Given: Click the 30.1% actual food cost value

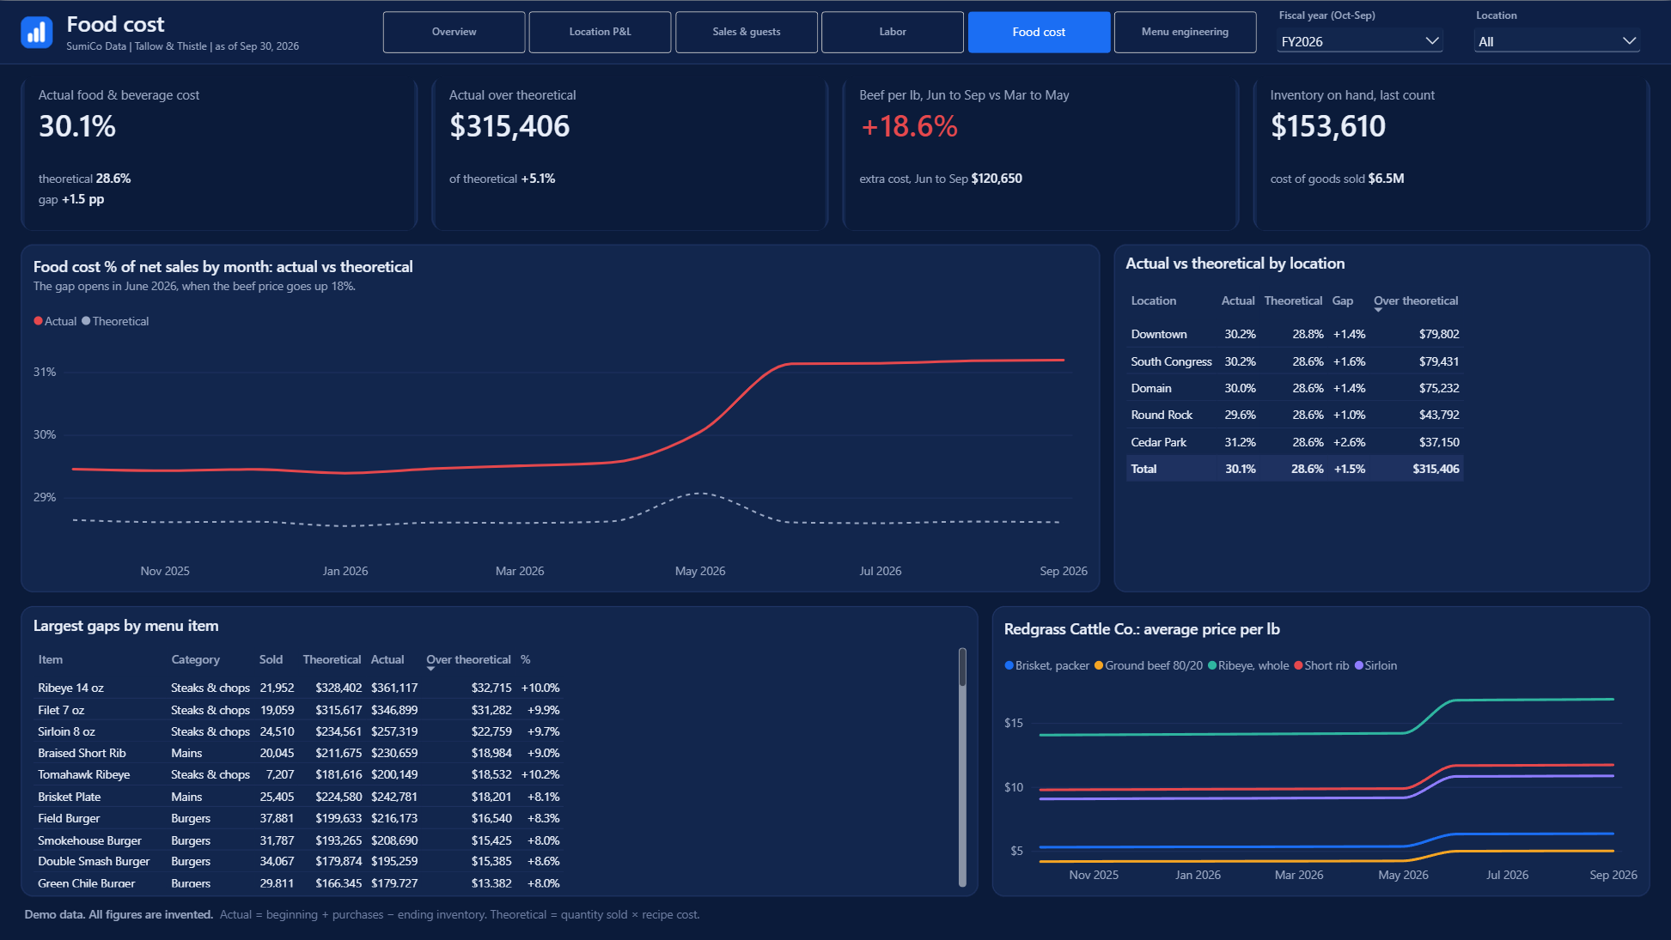Looking at the screenshot, I should pos(77,126).
